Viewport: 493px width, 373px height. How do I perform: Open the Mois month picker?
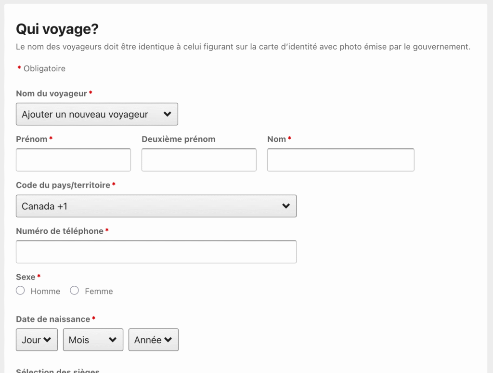[x=92, y=340]
